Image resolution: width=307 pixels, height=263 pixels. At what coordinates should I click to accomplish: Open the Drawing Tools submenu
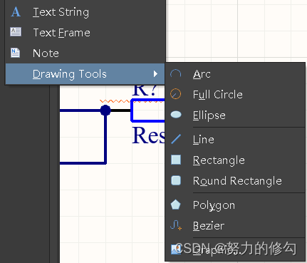pos(85,74)
